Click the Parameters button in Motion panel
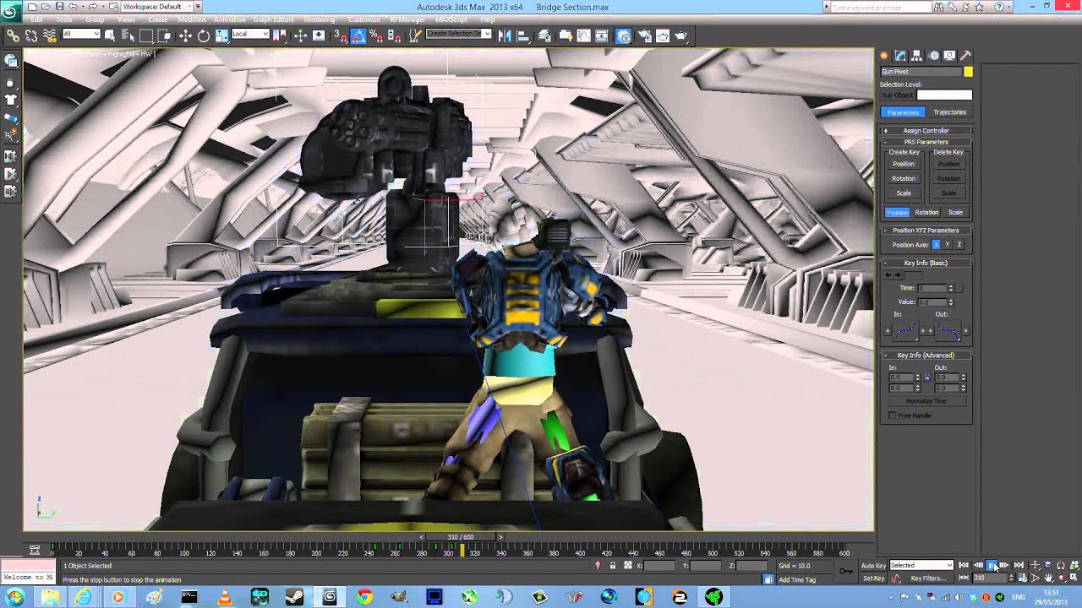The width and height of the screenshot is (1082, 608). pos(903,112)
